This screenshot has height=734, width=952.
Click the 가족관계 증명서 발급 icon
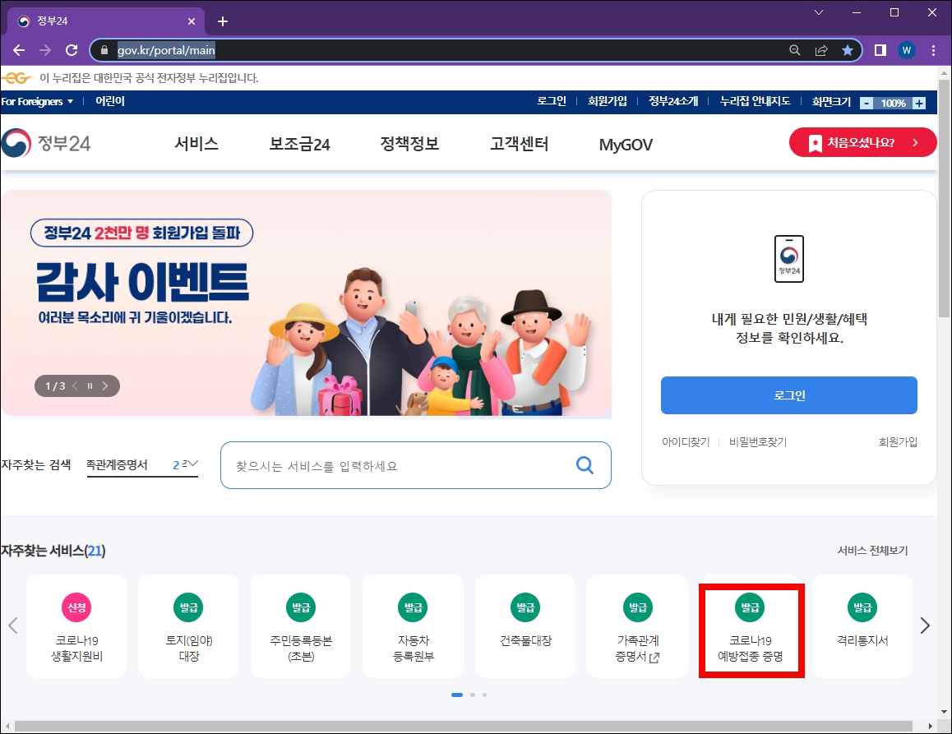point(637,626)
